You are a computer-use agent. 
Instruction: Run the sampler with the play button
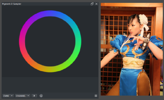34,96
